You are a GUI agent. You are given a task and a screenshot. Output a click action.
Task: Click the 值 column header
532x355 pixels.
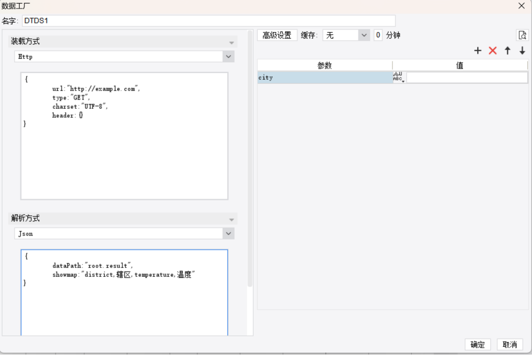click(x=460, y=65)
